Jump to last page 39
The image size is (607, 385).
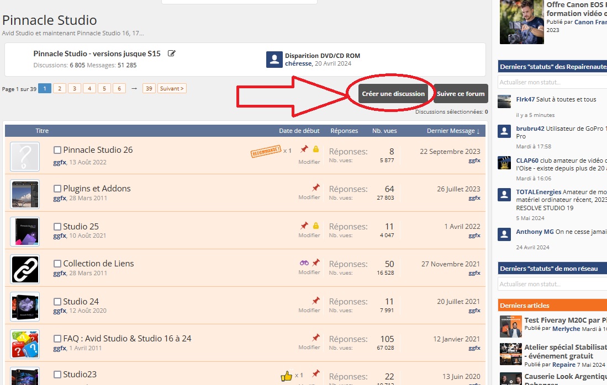pos(149,88)
